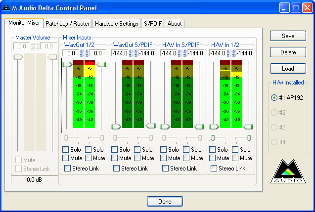The image size is (315, 212).
Task: Check left Mute for WavOut S/PDIF
Action: click(x=115, y=158)
